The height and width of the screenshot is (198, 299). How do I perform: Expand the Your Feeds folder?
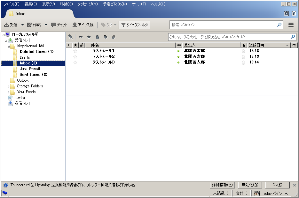[9, 92]
